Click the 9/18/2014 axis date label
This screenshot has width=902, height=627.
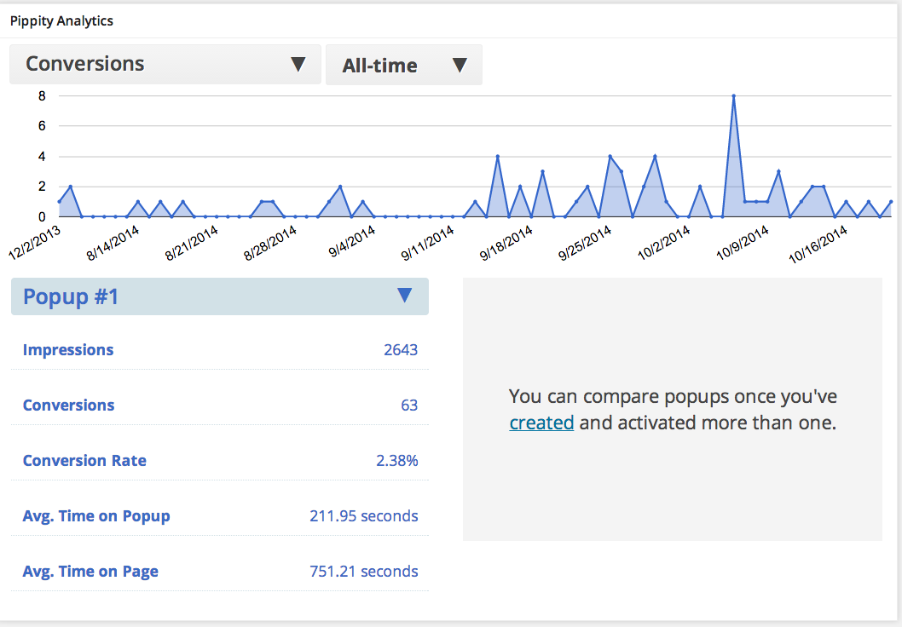click(x=506, y=244)
